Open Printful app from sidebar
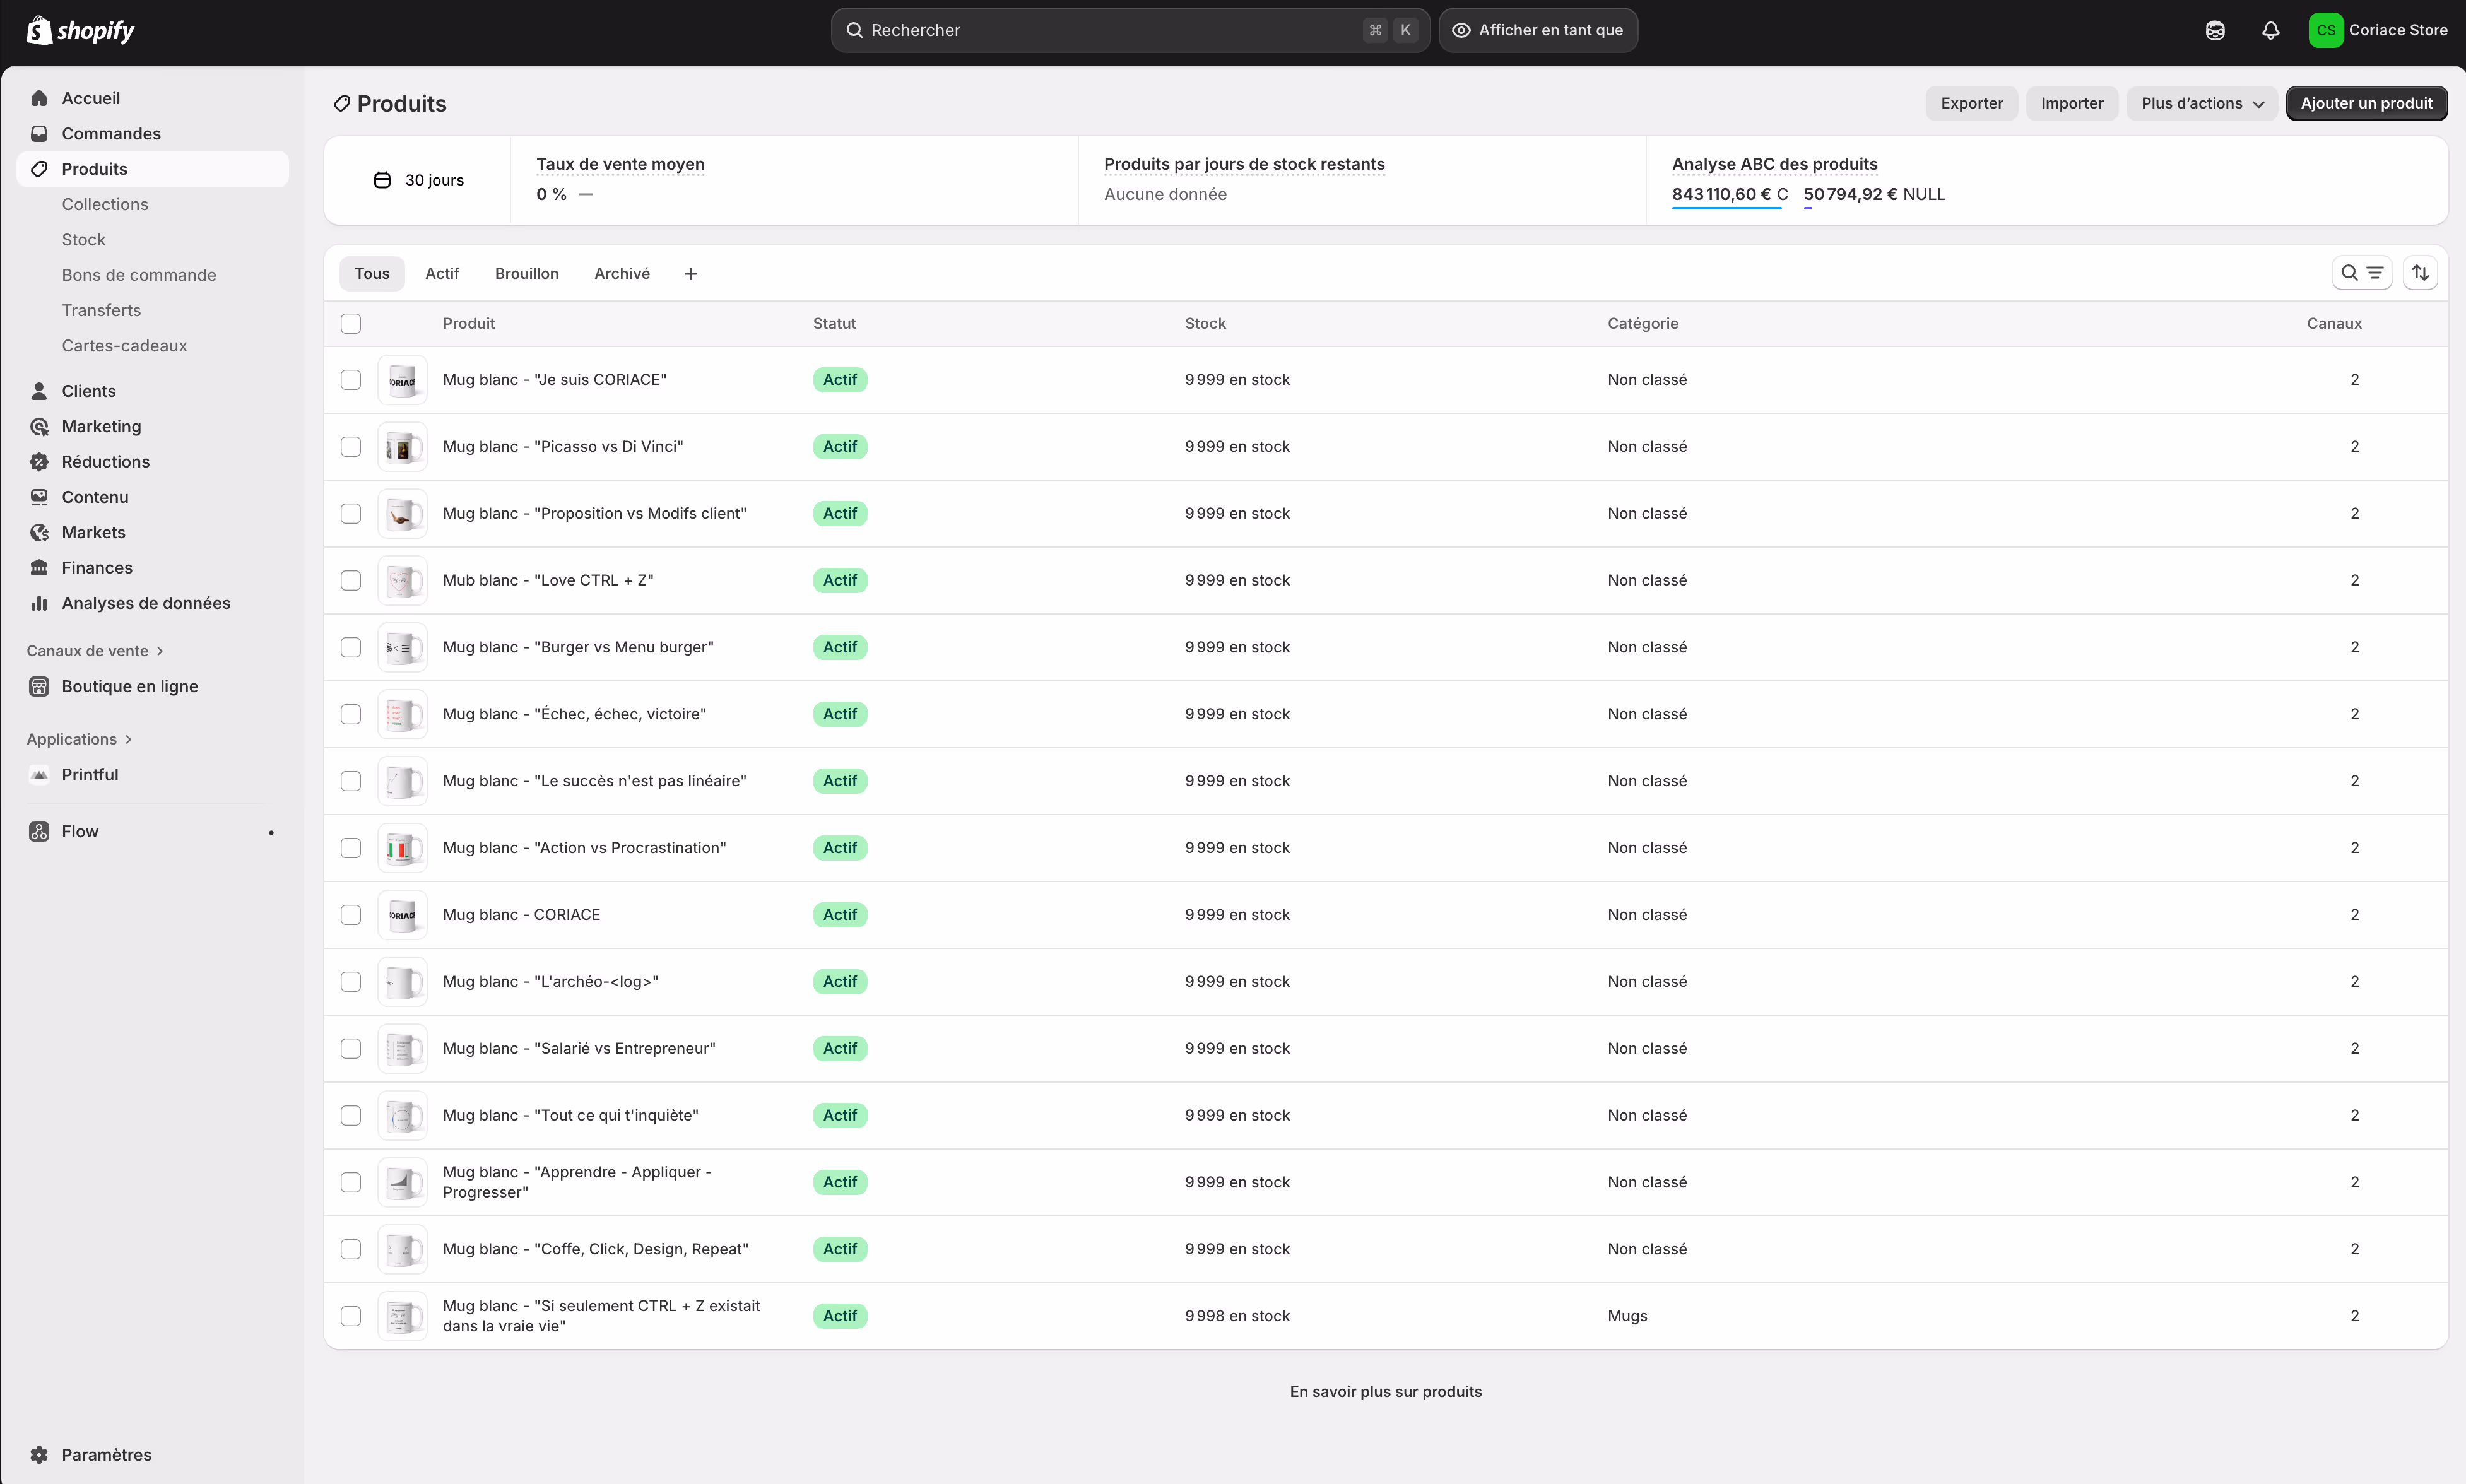The image size is (2466, 1484). tap(89, 775)
